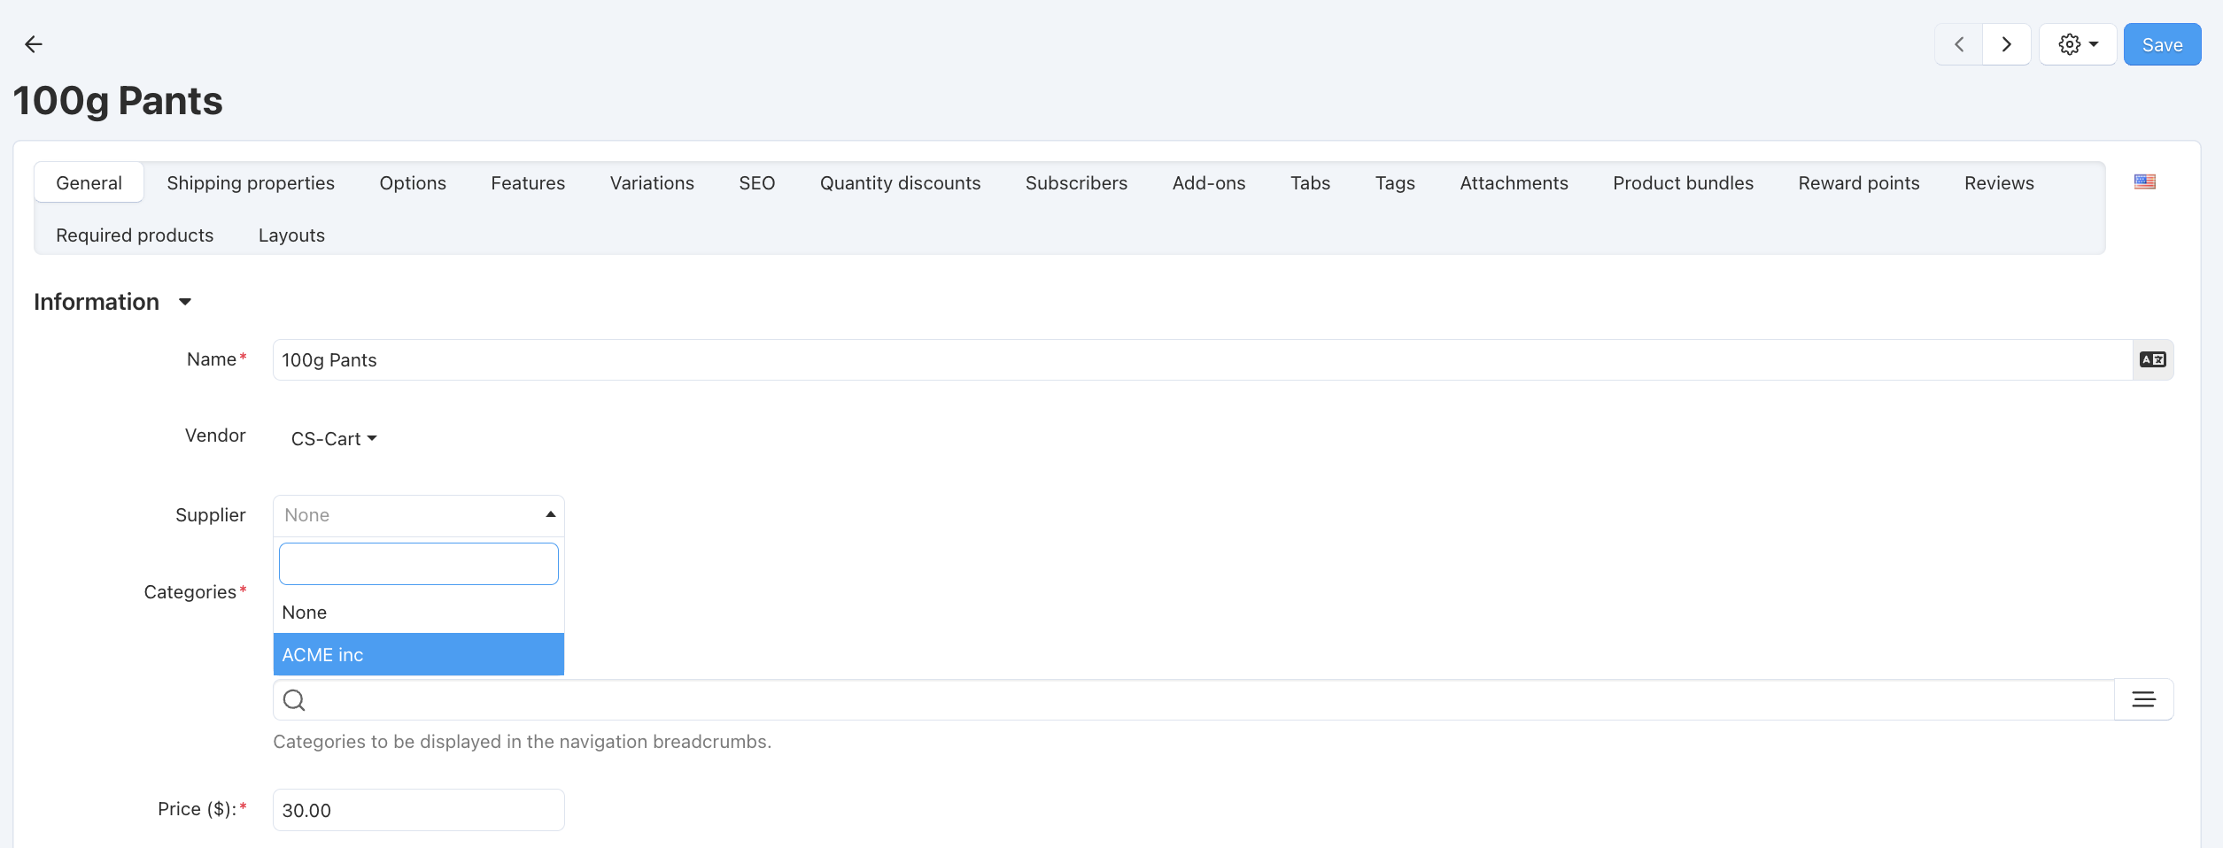Click the translate icon beside Name field
The image size is (2223, 848).
pos(2152,359)
